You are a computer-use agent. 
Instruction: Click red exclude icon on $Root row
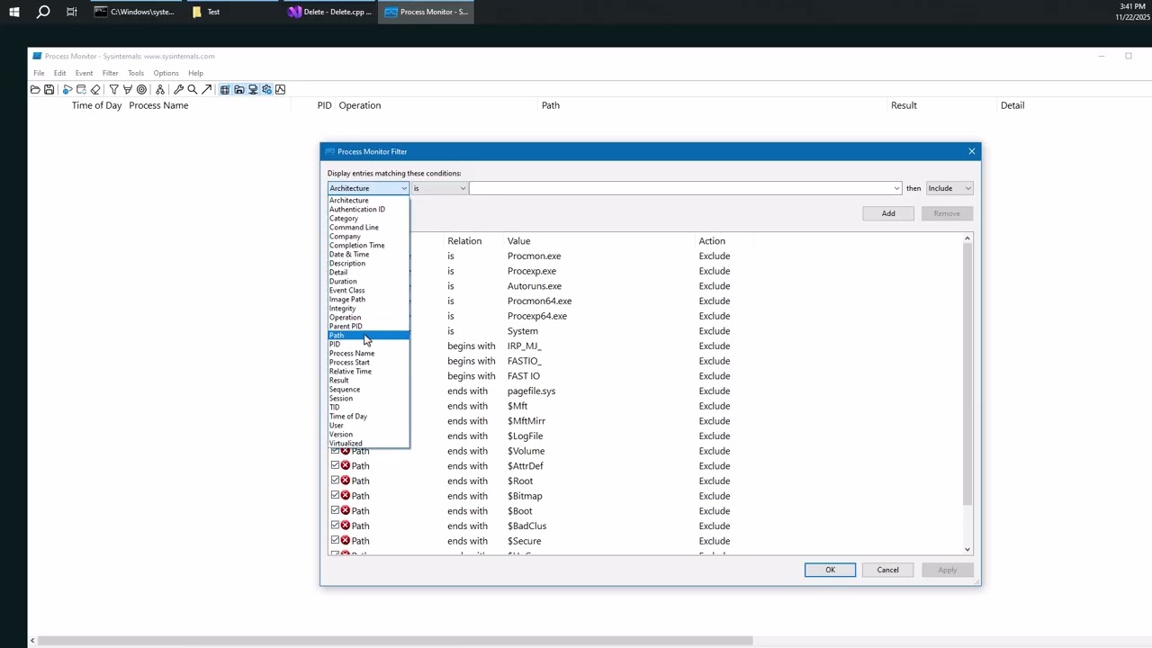[x=345, y=481]
